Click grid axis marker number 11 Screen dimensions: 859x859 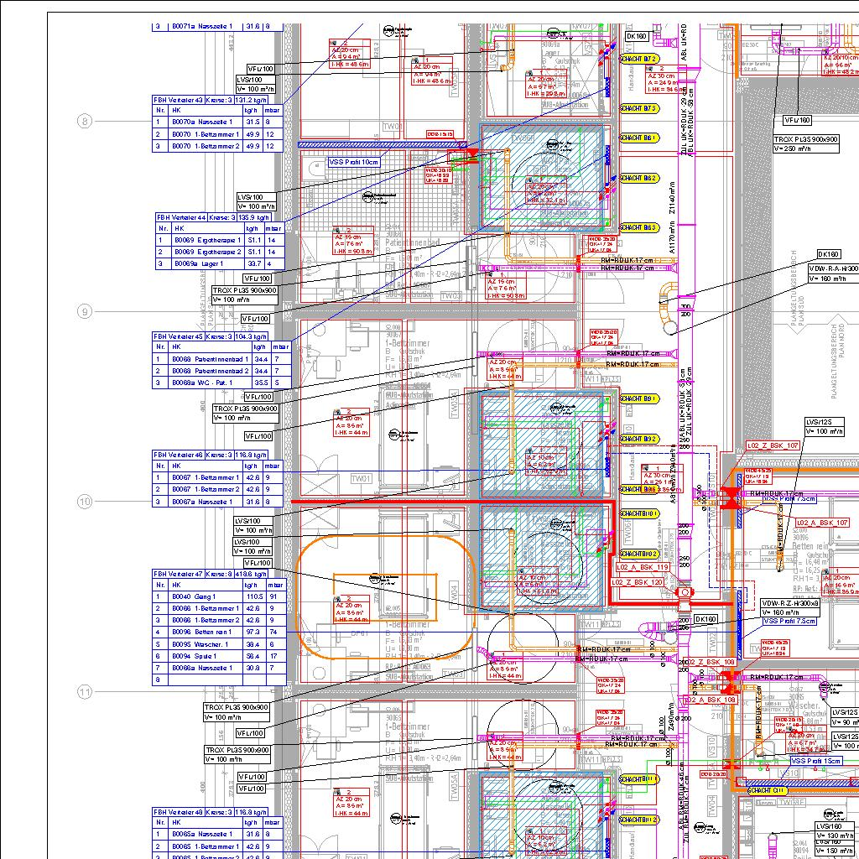pos(85,692)
